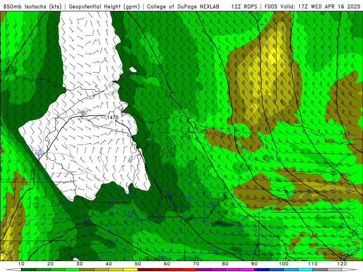363x272 pixels.
Task: Click the gray swatch just right of 110
Action: point(320,270)
